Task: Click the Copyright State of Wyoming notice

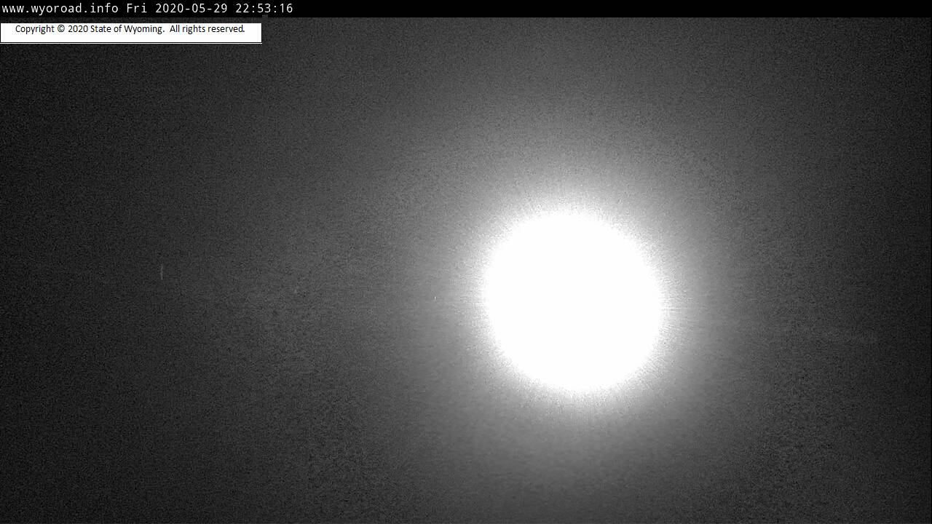Action: (x=130, y=29)
